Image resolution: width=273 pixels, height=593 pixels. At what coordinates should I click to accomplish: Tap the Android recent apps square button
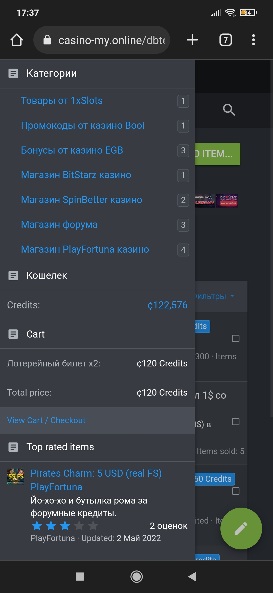[x=80, y=577]
